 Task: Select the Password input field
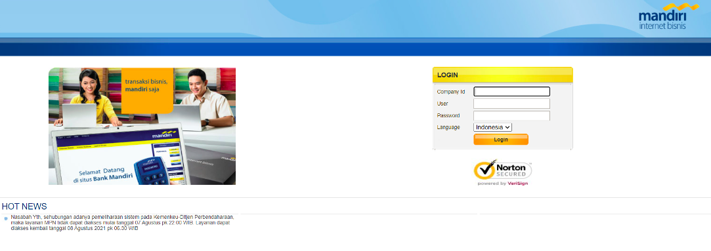(511, 116)
